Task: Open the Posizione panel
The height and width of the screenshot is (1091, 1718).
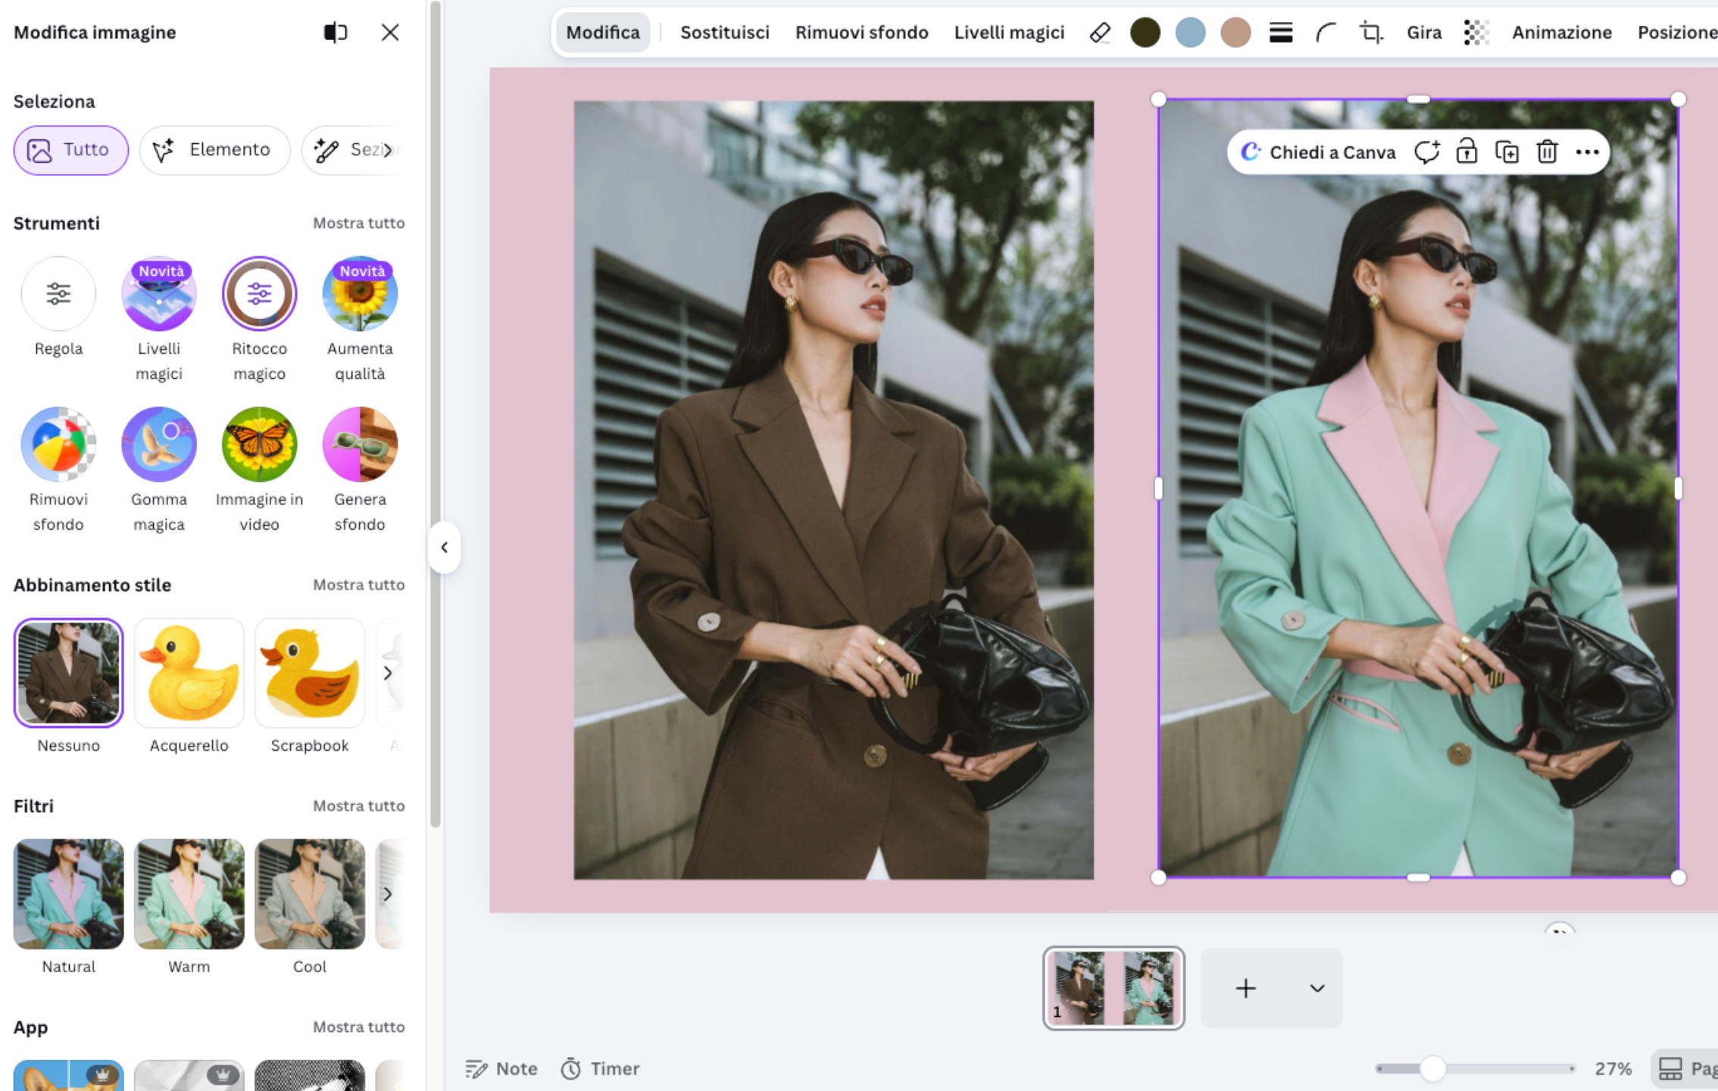Action: click(x=1677, y=33)
